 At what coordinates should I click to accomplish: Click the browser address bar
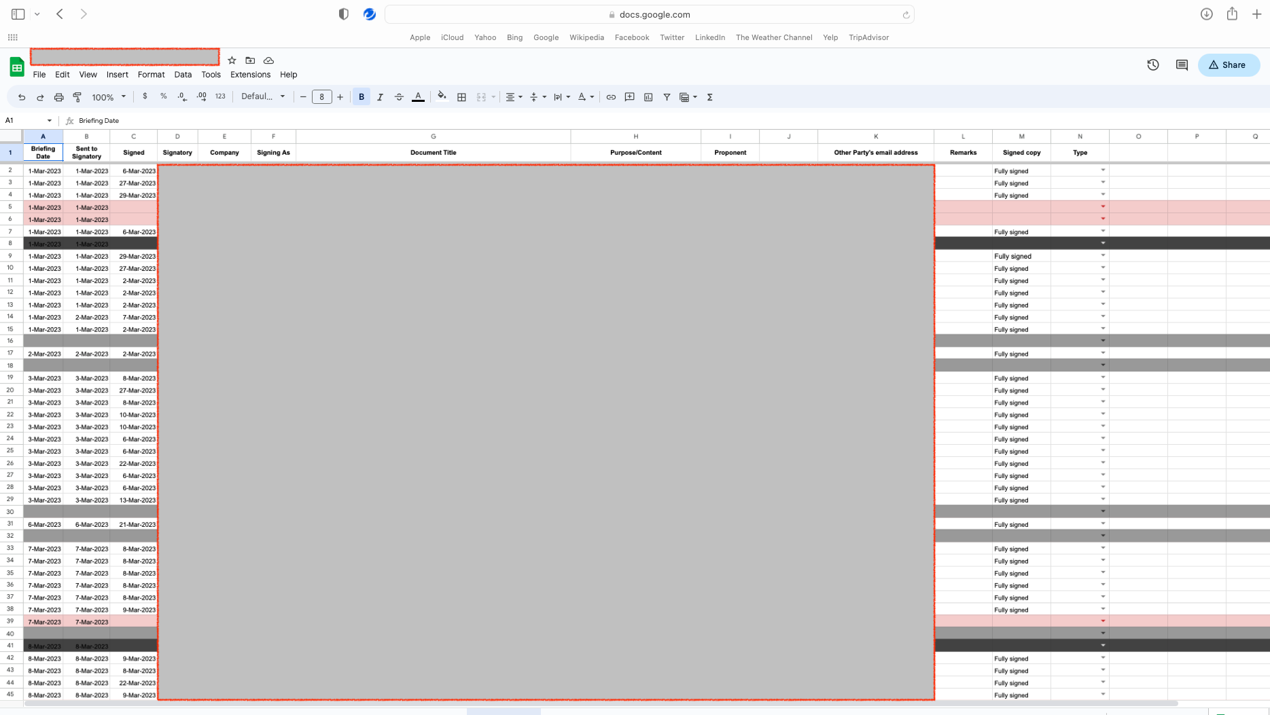point(649,14)
